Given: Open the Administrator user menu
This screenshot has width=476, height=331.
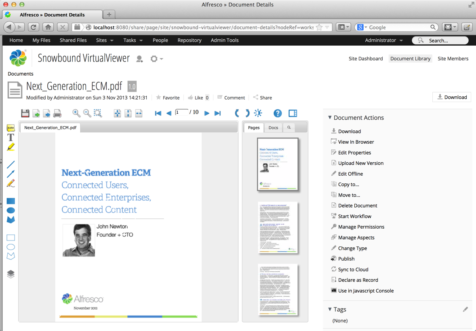Looking at the screenshot, I should [x=384, y=40].
